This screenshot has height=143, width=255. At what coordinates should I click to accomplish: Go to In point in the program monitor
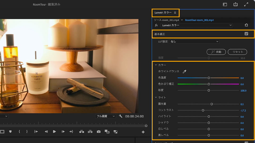36,132
